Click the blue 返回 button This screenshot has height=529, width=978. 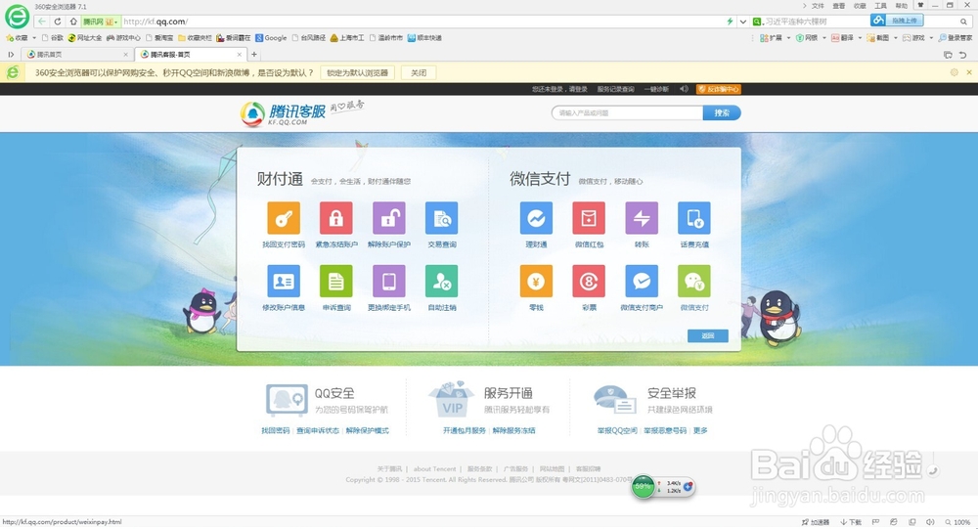[708, 335]
